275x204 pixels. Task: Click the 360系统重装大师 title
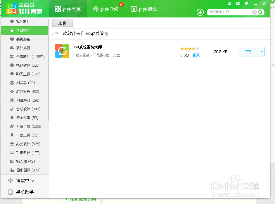pos(87,47)
